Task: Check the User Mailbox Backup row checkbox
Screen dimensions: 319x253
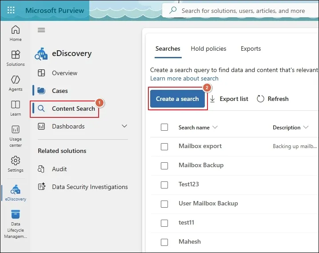Action: coord(164,204)
